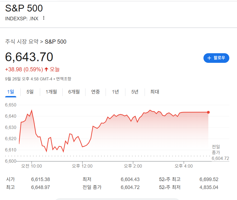237x200 pixels.
Task: Switch to the 1개월 chart tab
Action: (51, 92)
